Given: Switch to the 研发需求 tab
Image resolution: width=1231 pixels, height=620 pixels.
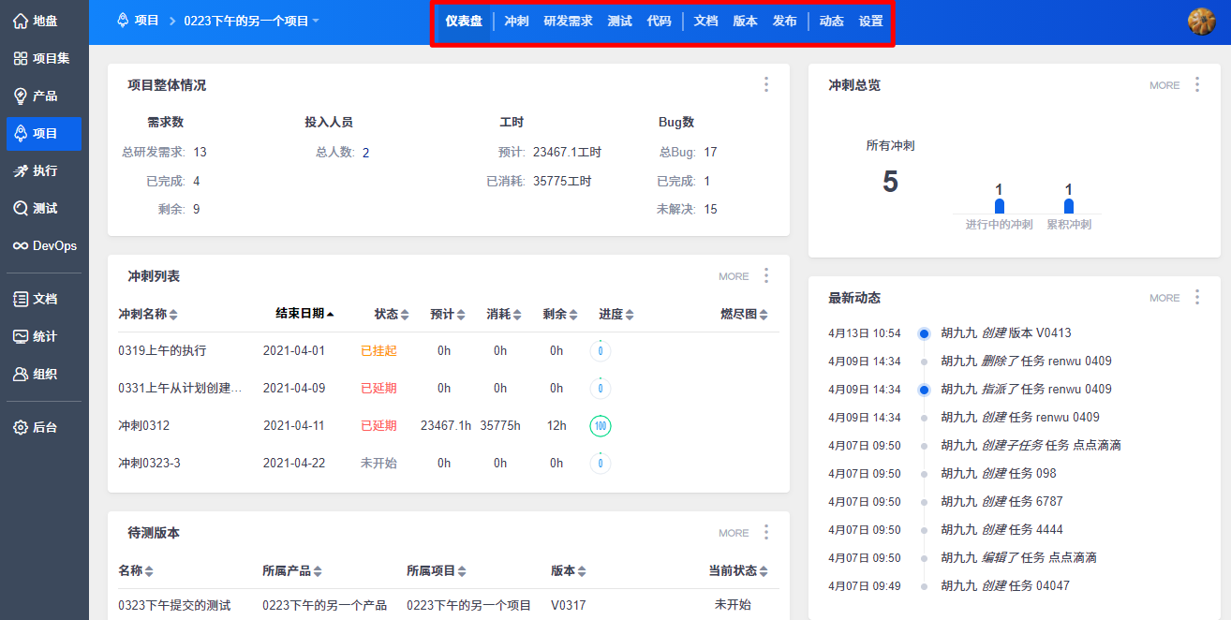Looking at the screenshot, I should pyautogui.click(x=568, y=21).
